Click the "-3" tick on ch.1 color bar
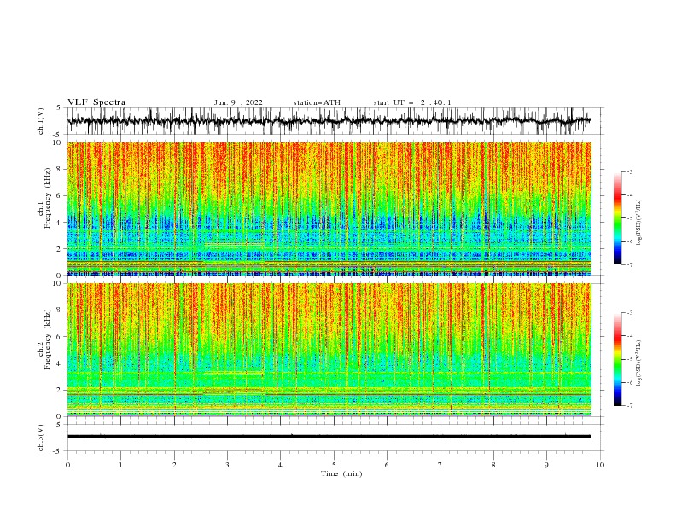 click(629, 171)
